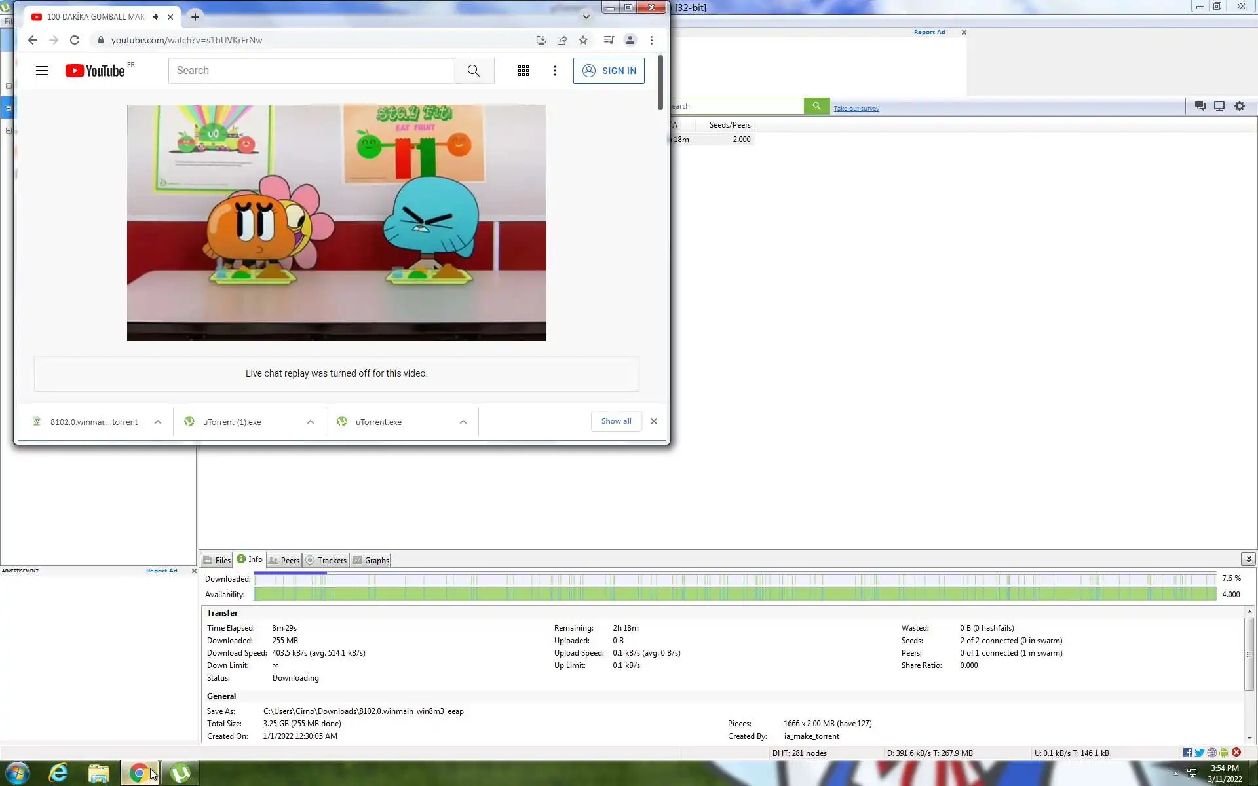Open YouTube apps grid icon
The image size is (1258, 786).
point(523,71)
